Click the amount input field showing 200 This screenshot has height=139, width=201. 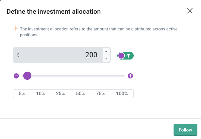(62, 55)
